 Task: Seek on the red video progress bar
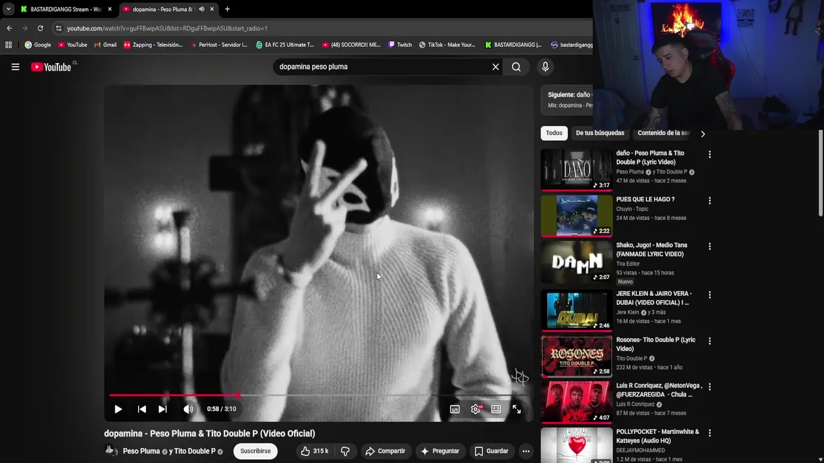pyautogui.click(x=319, y=395)
